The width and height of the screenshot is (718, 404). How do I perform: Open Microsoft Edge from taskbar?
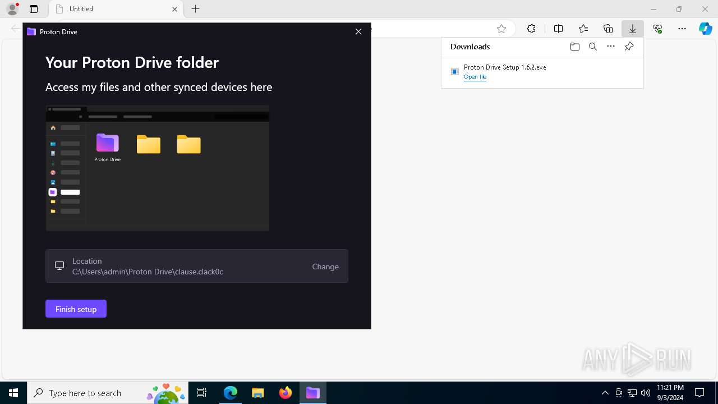pyautogui.click(x=231, y=393)
